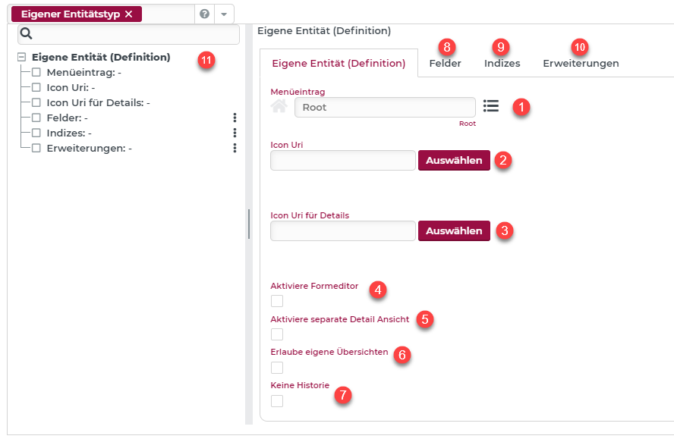Click Auswählen button for Icon Uri
This screenshot has height=439, width=674.
[x=454, y=161]
